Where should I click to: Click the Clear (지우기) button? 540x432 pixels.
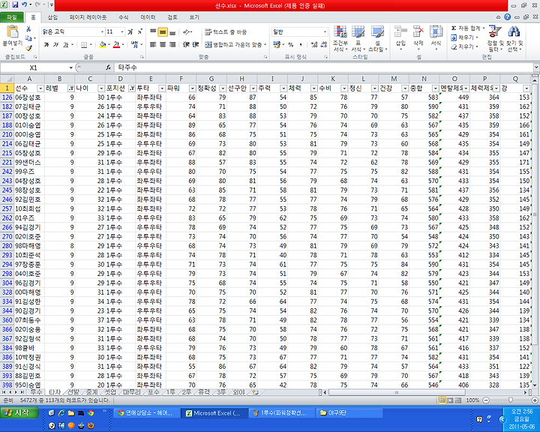[465, 46]
